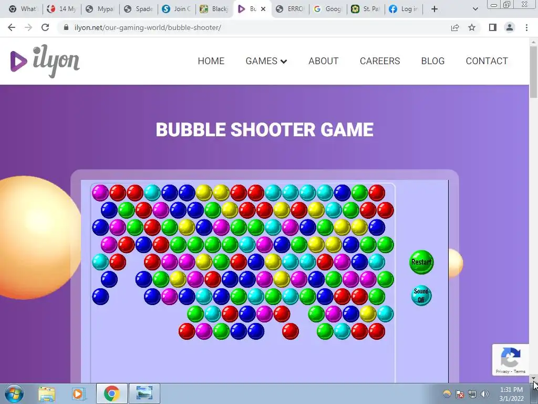Viewport: 538px width, 404px height.
Task: Toggle Sound Off in the game
Action: [x=421, y=296]
